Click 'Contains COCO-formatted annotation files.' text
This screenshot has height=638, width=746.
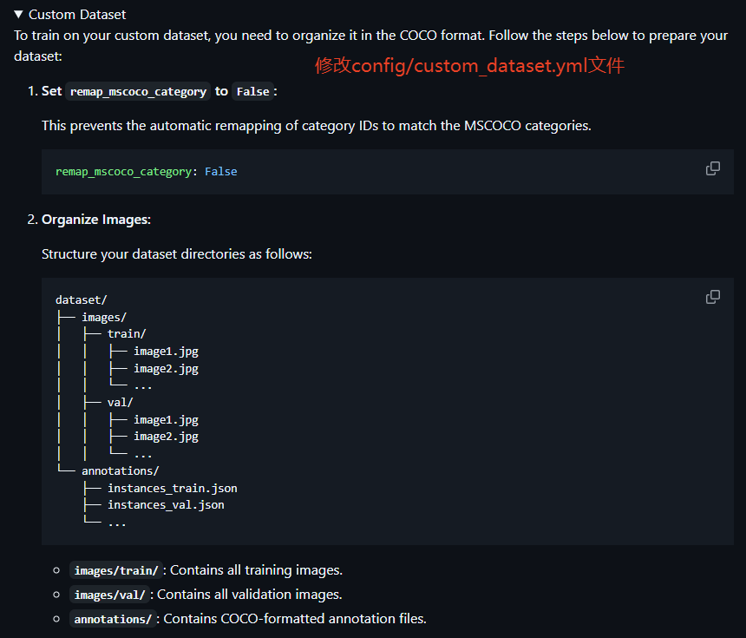point(295,619)
